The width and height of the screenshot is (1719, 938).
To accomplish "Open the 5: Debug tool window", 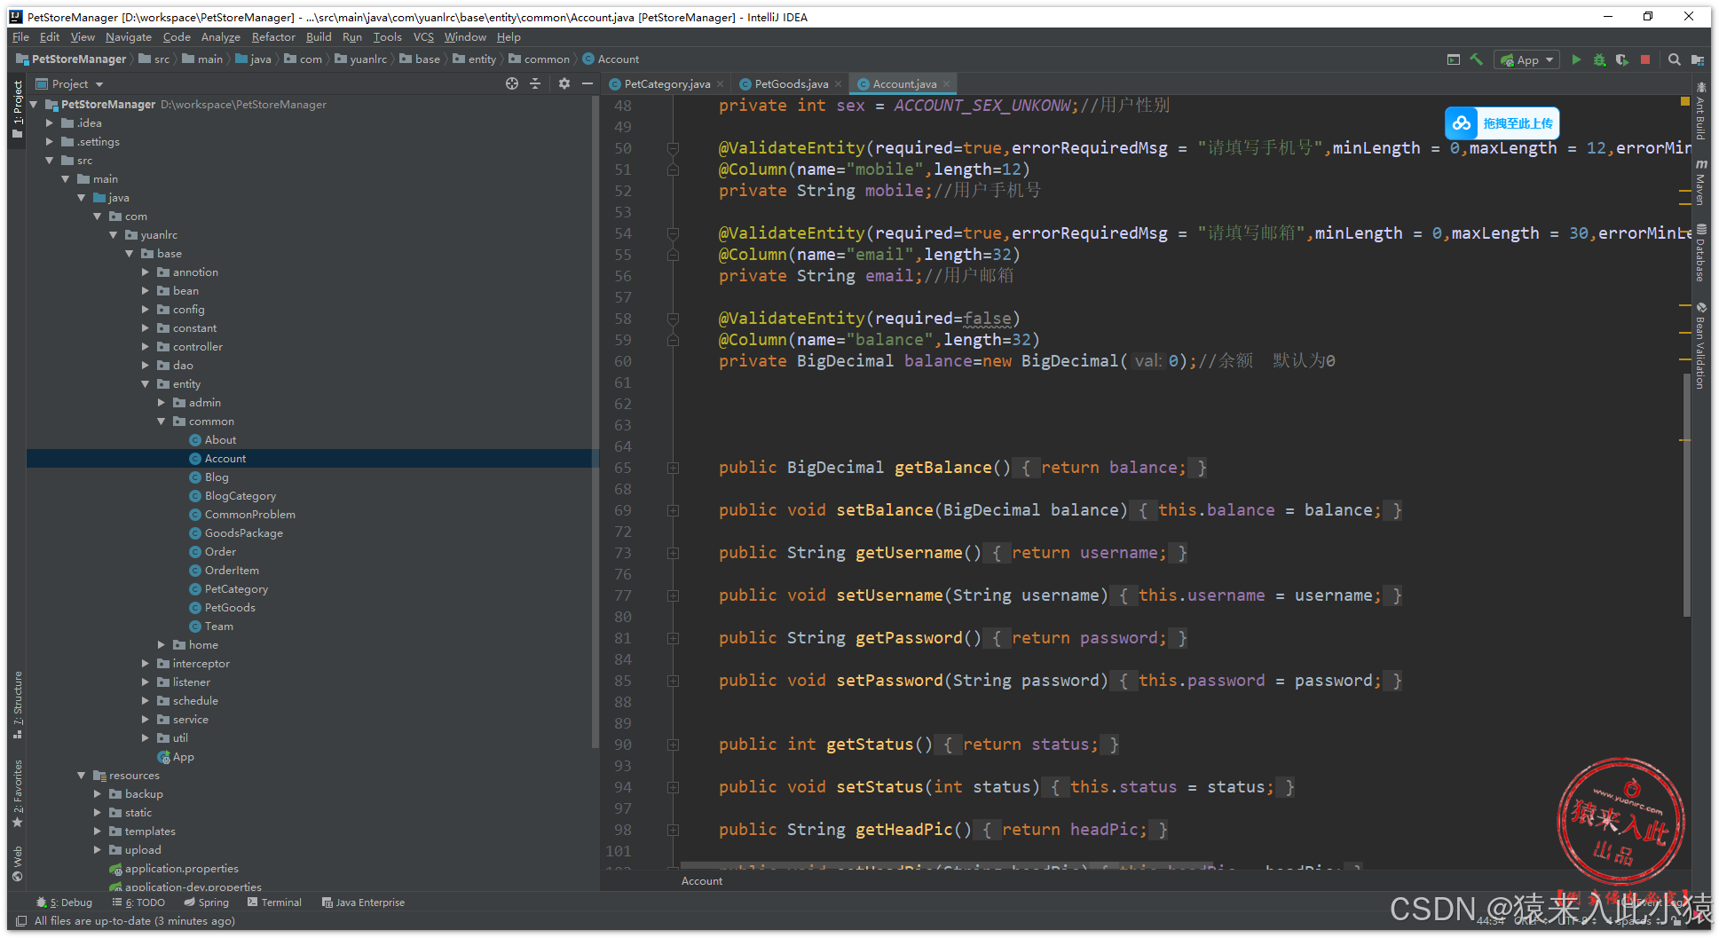I will pos(64,903).
